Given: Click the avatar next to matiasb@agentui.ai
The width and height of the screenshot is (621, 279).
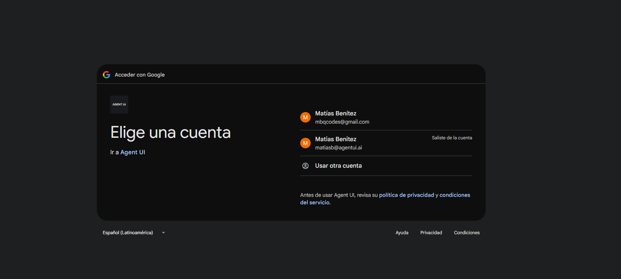Looking at the screenshot, I should tap(305, 143).
